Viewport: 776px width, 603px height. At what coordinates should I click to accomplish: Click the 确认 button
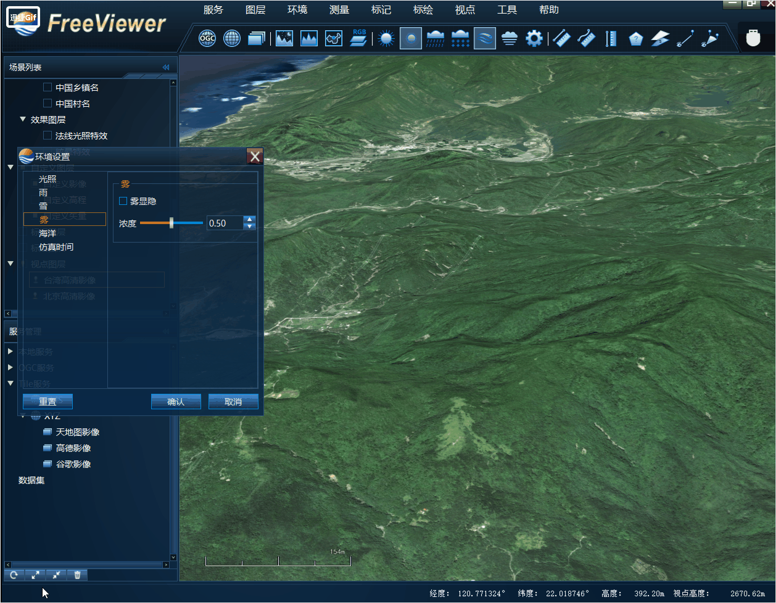[176, 402]
